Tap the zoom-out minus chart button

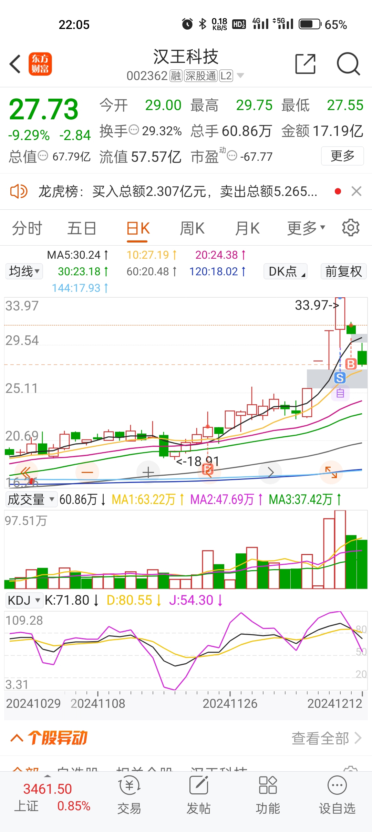tap(87, 472)
